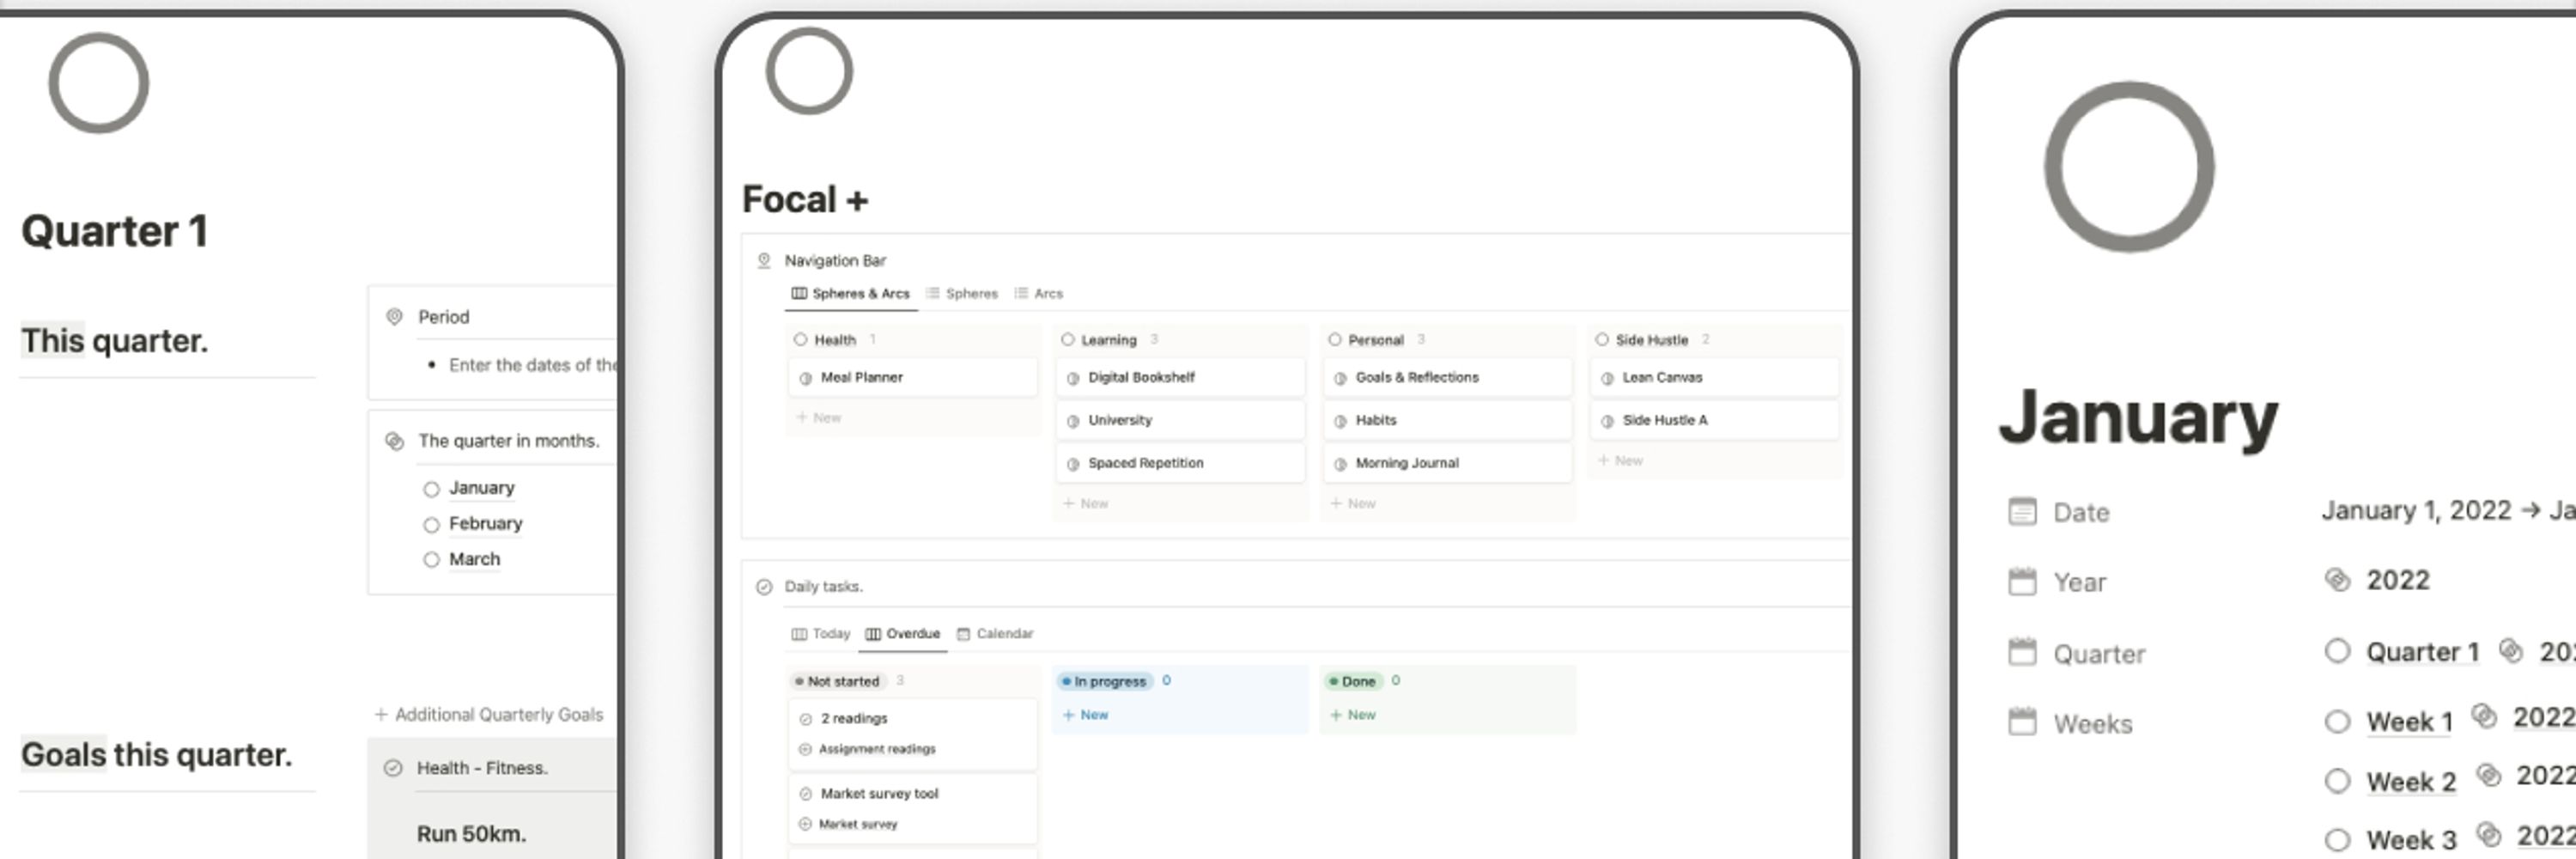The height and width of the screenshot is (859, 2576).
Task: Click Additional Quarterly Goals add button
Action: [x=489, y=715]
